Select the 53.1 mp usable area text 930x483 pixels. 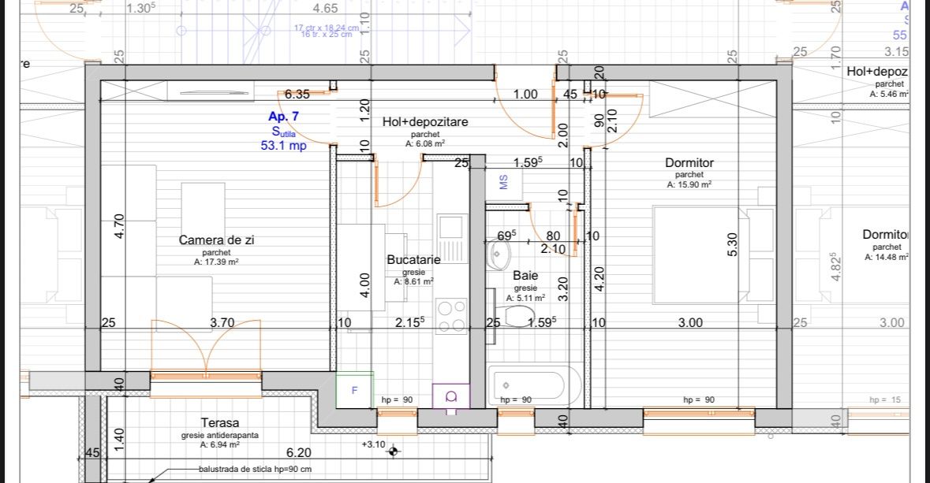tap(283, 145)
